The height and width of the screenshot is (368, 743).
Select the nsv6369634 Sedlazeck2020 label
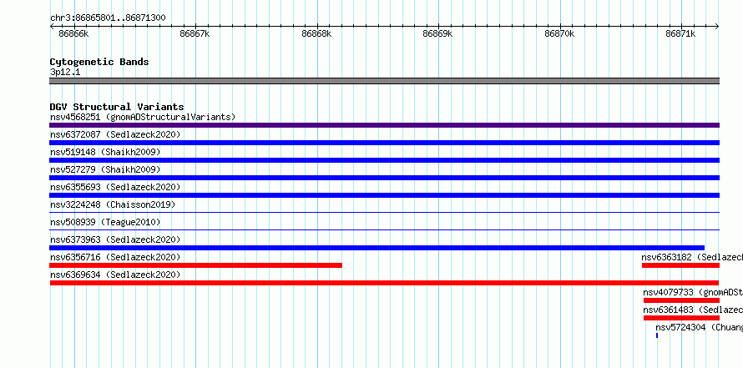(x=115, y=275)
